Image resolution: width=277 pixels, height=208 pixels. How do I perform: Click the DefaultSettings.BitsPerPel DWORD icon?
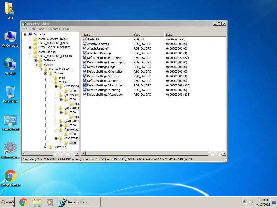point(85,57)
